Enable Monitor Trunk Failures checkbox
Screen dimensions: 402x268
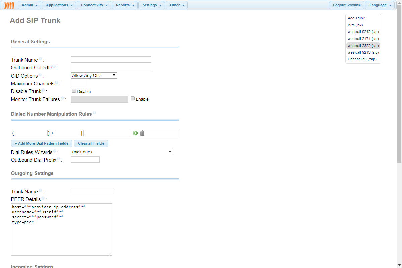click(x=133, y=99)
